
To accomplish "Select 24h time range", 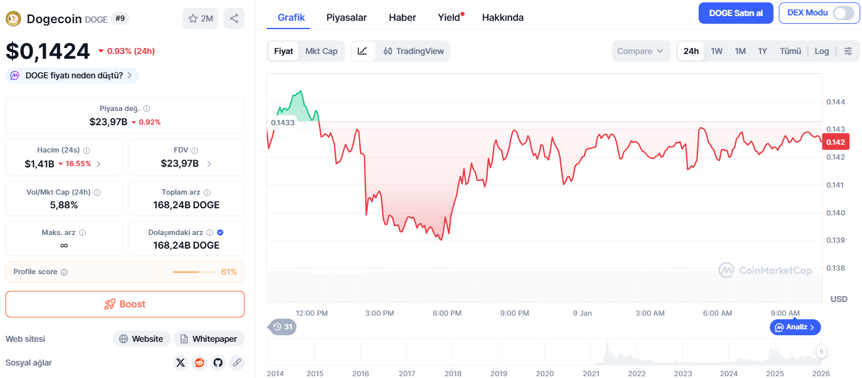I will 691,51.
